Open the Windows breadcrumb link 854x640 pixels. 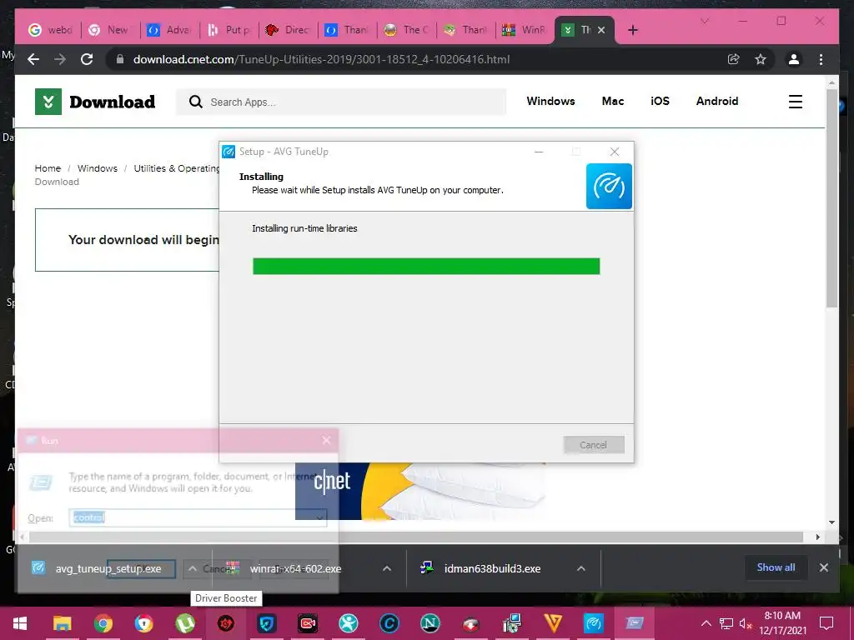tap(97, 168)
